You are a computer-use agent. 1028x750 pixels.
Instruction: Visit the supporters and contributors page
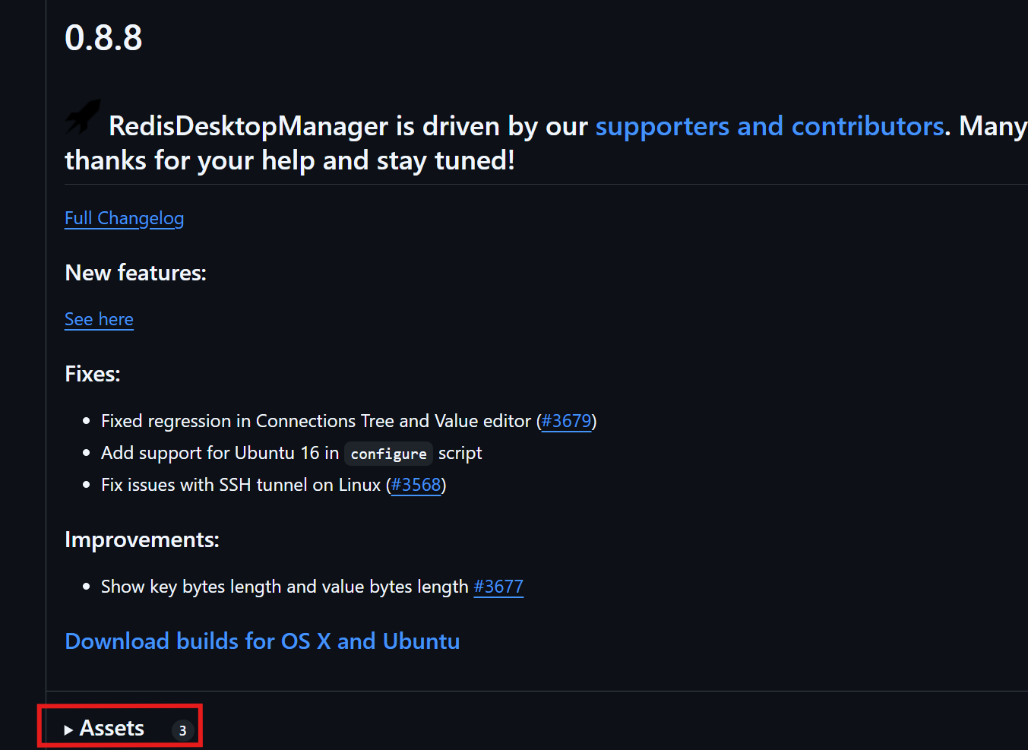(770, 126)
